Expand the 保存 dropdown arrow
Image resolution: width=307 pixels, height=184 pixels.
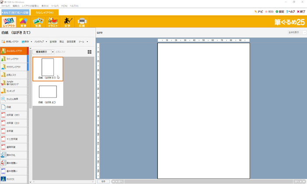[32, 42]
